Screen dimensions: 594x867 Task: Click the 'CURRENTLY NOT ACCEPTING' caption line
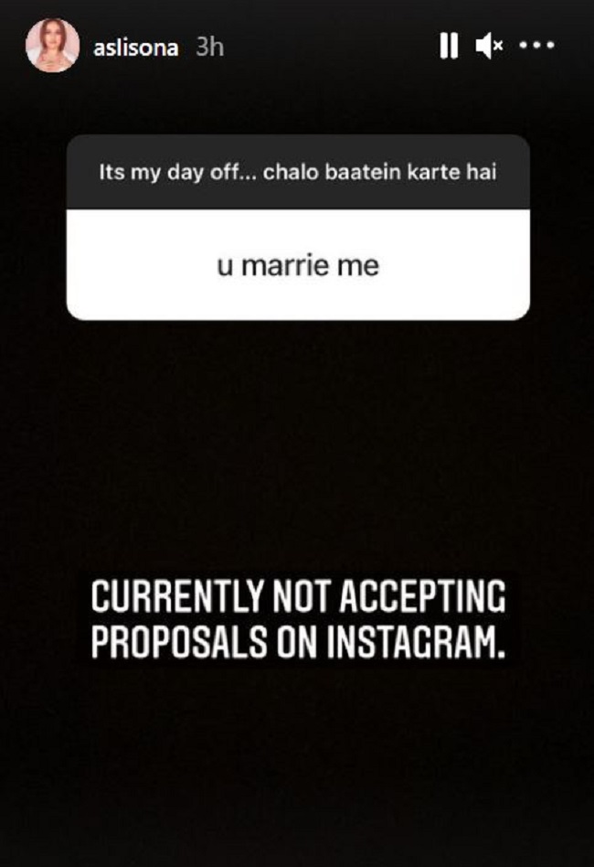pyautogui.click(x=298, y=597)
